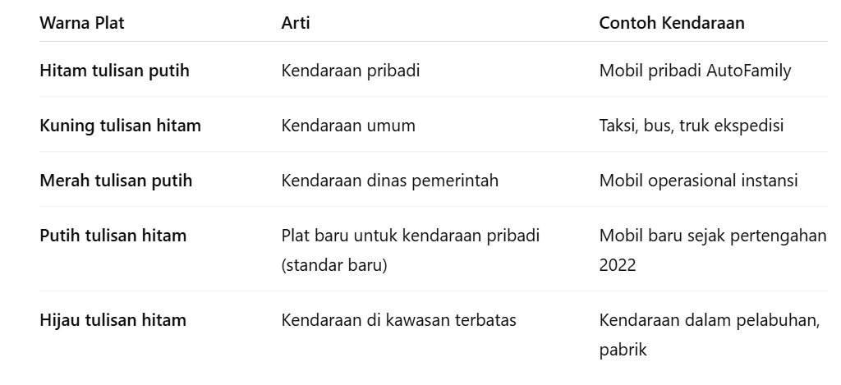Click the "Mobil baru sejak pertengahan" text
This screenshot has width=841, height=385.
pos(713,236)
